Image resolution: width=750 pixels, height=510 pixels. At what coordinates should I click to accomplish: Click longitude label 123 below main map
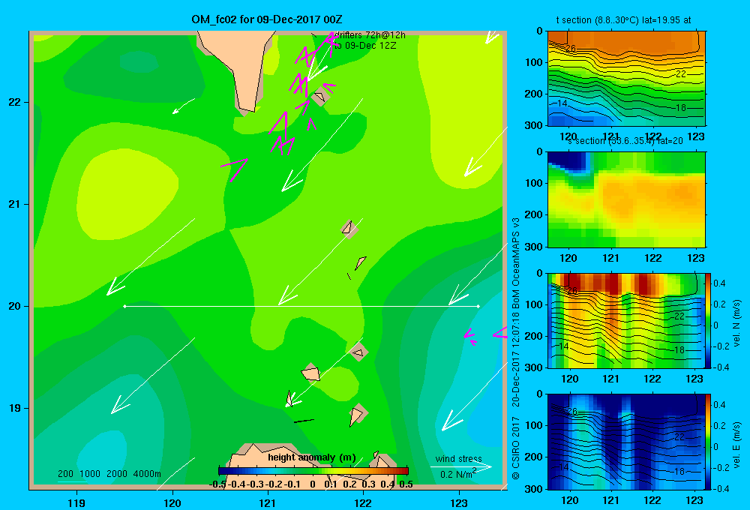coord(459,502)
